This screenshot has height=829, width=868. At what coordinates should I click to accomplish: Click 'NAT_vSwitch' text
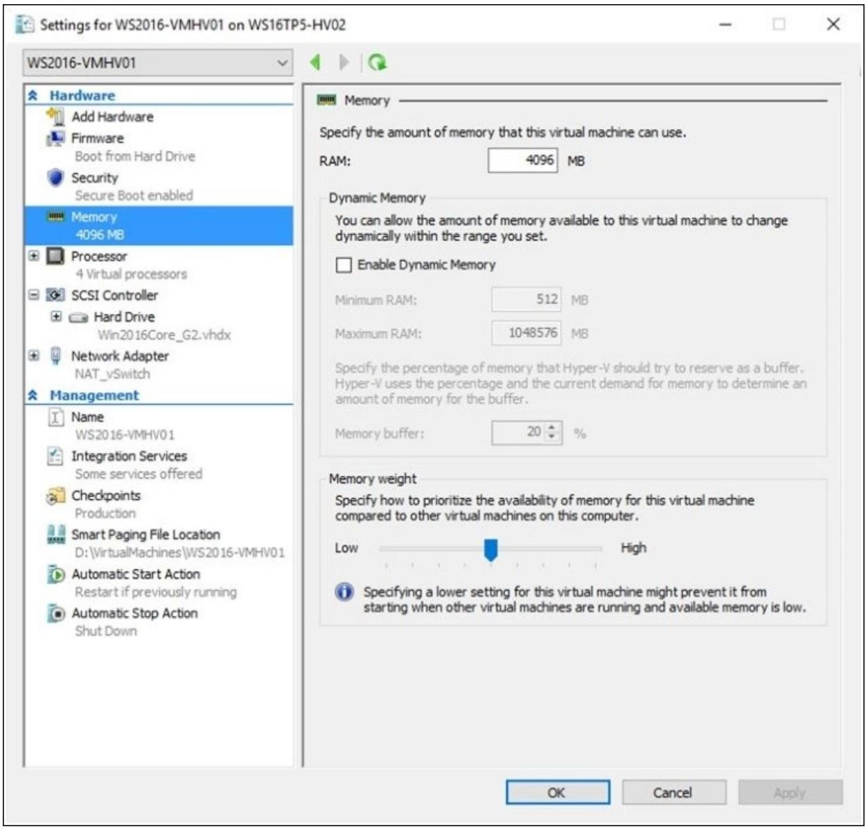tap(112, 374)
